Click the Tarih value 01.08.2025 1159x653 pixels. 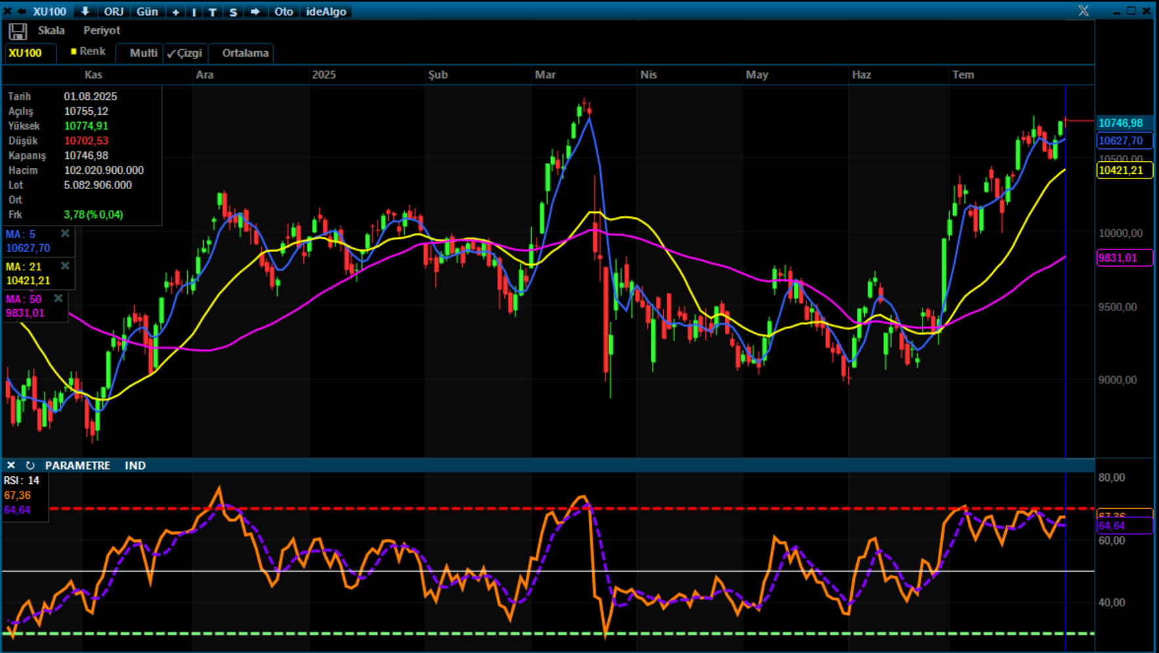(x=91, y=96)
